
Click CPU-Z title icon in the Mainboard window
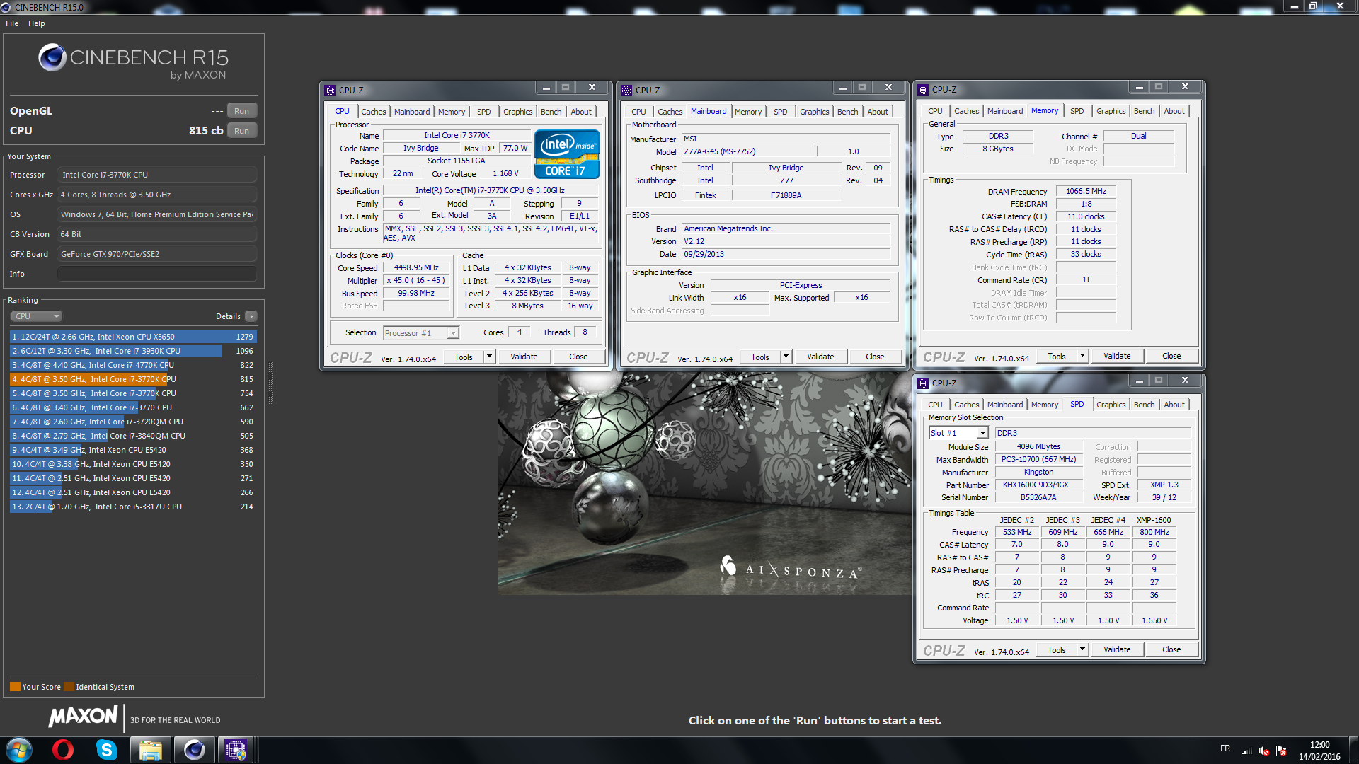pyautogui.click(x=626, y=90)
